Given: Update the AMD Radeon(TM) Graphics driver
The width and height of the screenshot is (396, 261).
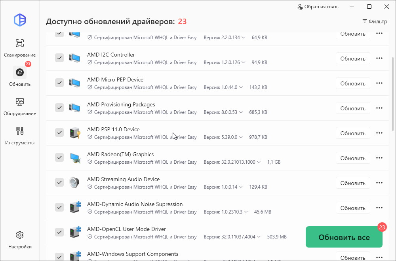Looking at the screenshot, I should [x=353, y=158].
